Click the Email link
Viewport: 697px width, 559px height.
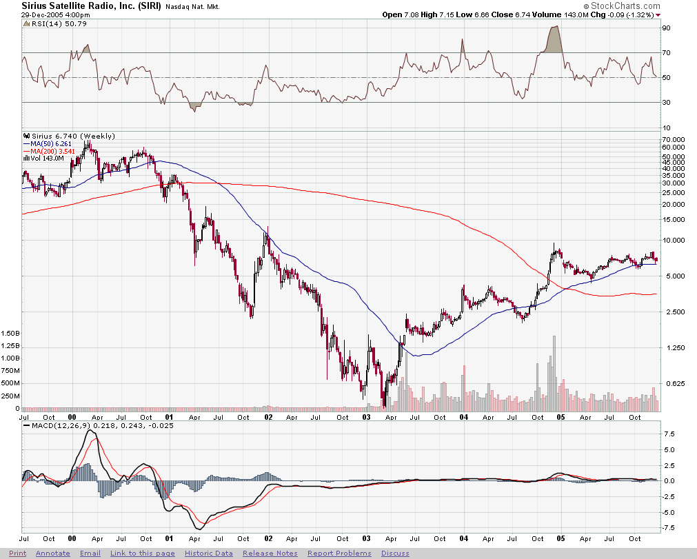pos(90,553)
